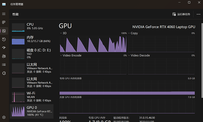The image size is (203, 122).
Task: Open the Startup apps icon
Action: point(4,48)
